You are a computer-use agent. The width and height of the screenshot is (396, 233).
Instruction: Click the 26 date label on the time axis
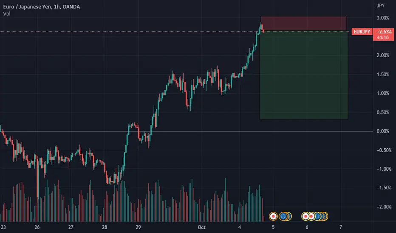pyautogui.click(x=37, y=227)
